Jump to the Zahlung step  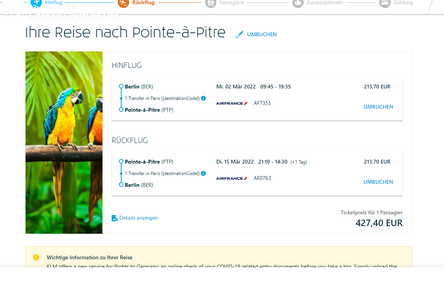click(403, 3)
